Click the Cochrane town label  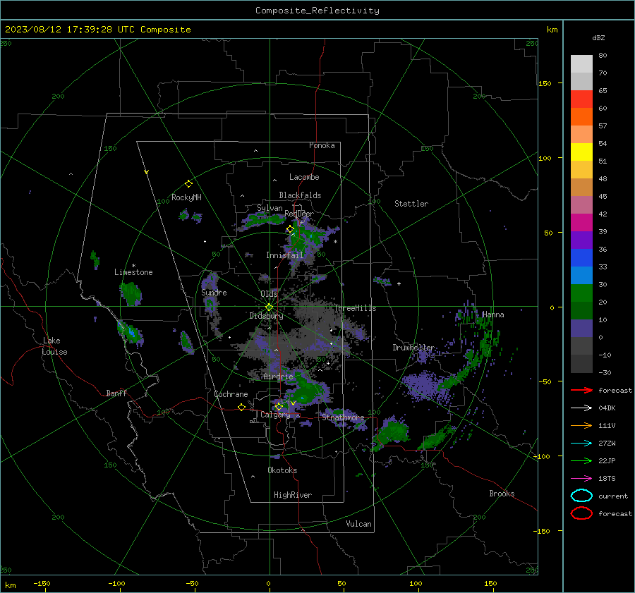(231, 394)
